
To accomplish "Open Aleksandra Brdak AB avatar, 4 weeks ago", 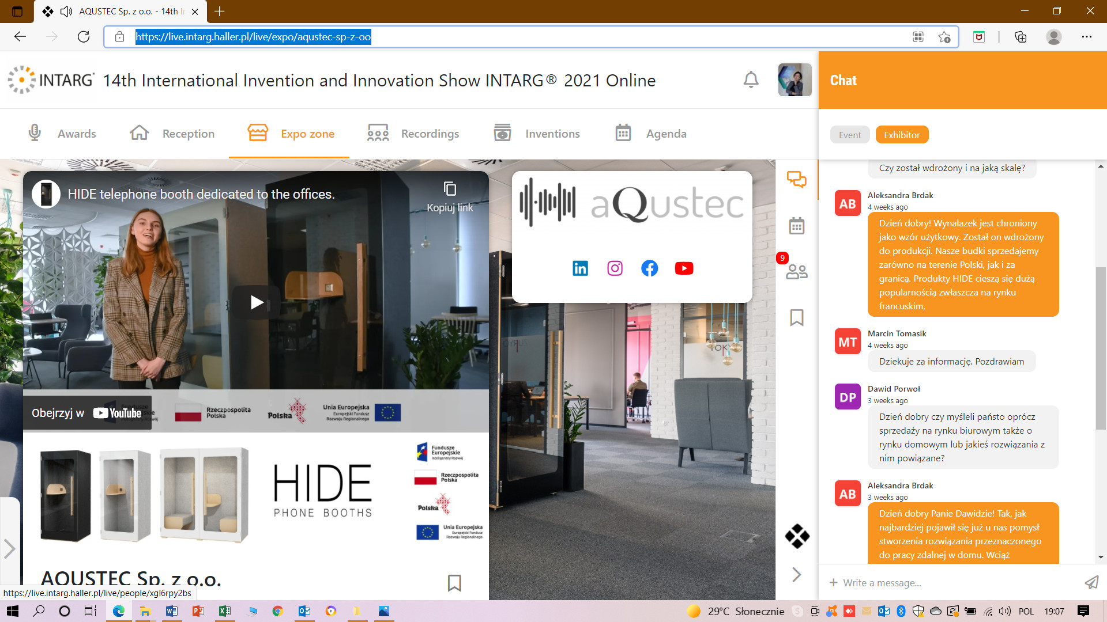I will [848, 204].
